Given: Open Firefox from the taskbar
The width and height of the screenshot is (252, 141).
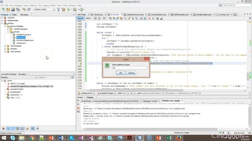Looking at the screenshot, I should click(x=178, y=138).
